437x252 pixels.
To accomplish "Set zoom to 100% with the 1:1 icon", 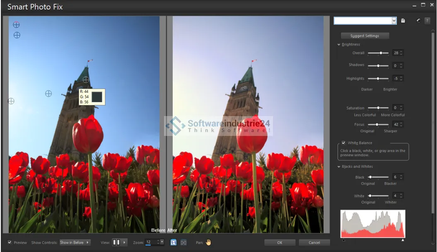I will tap(173, 242).
